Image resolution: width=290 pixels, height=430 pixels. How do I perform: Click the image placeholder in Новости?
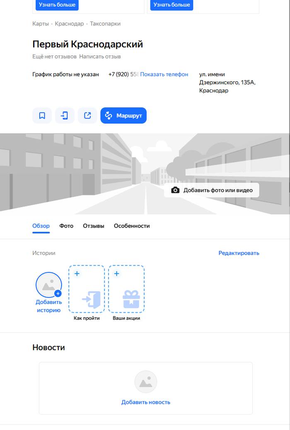(x=146, y=382)
